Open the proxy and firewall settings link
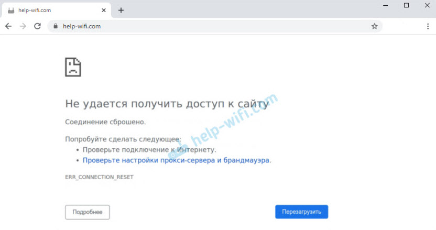436x230 pixels. click(176, 160)
